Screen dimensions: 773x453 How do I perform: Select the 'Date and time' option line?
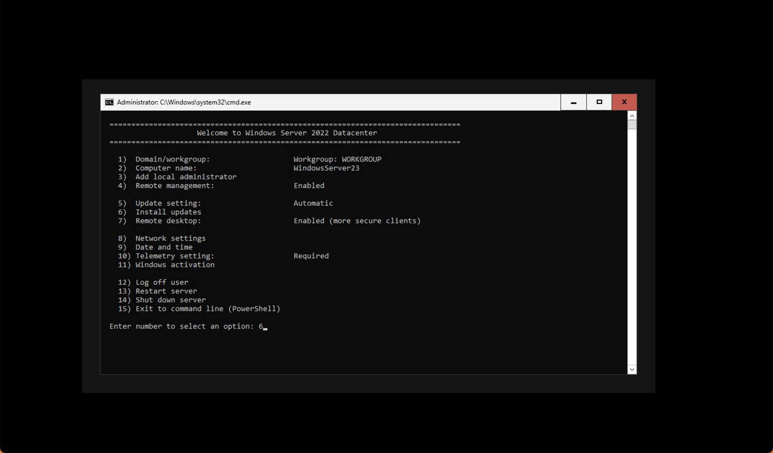(155, 247)
